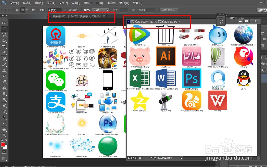Select the Polygonal Lasso tool
This screenshot has width=267, height=167.
coord(4,35)
